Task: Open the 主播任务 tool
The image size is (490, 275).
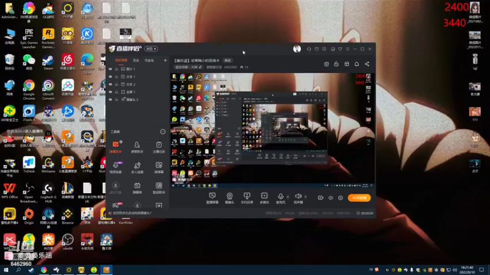Action: (x=159, y=147)
